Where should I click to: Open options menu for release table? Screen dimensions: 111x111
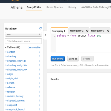point(39,87)
